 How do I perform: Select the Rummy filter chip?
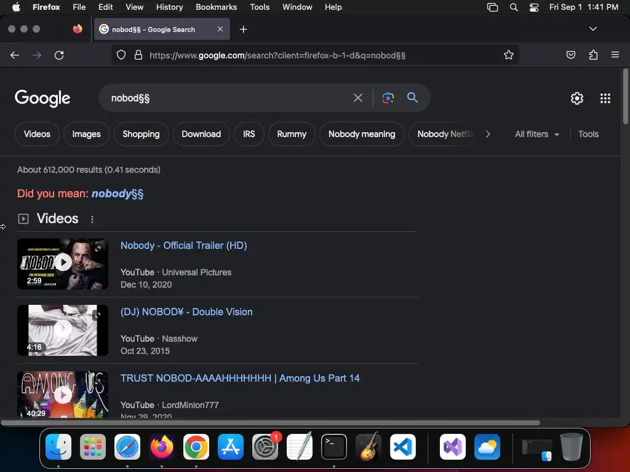(292, 134)
